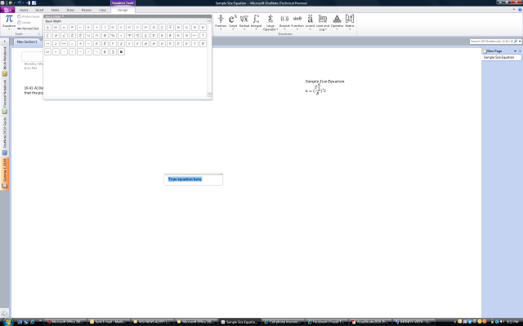Insert the equals sign symbol
Image resolution: width=523 pixels, height=326 pixels.
64,27
